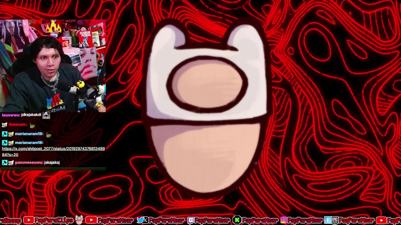Click the Instagram logo in bottom ticker

pos(284,220)
